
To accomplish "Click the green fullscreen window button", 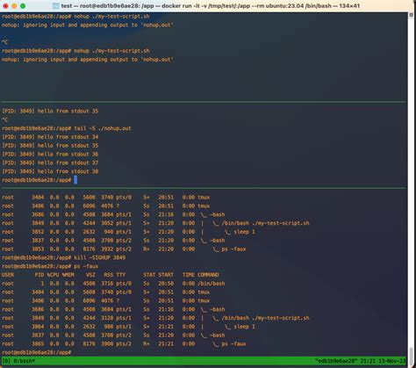I will [x=23, y=6].
